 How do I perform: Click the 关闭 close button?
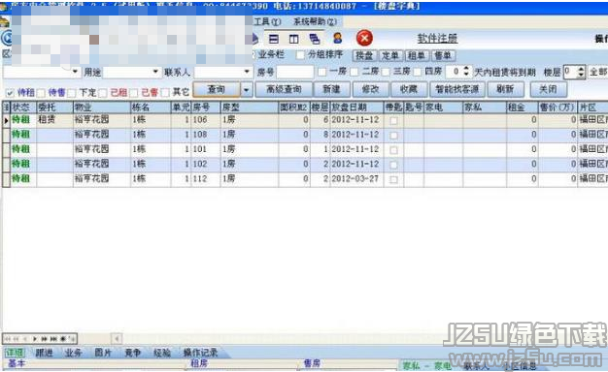(549, 90)
